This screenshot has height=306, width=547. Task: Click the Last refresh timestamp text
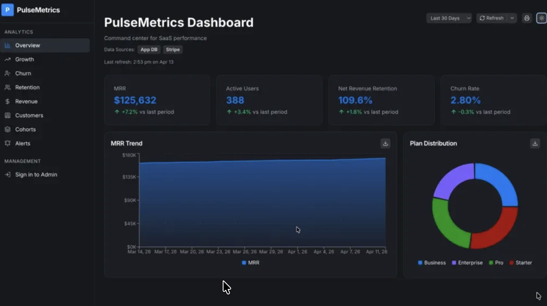[139, 62]
